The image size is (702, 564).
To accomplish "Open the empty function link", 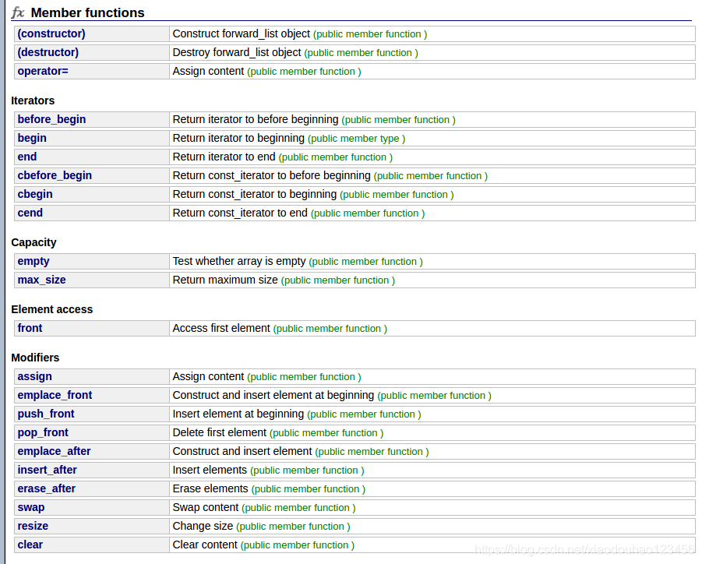I will pos(34,262).
